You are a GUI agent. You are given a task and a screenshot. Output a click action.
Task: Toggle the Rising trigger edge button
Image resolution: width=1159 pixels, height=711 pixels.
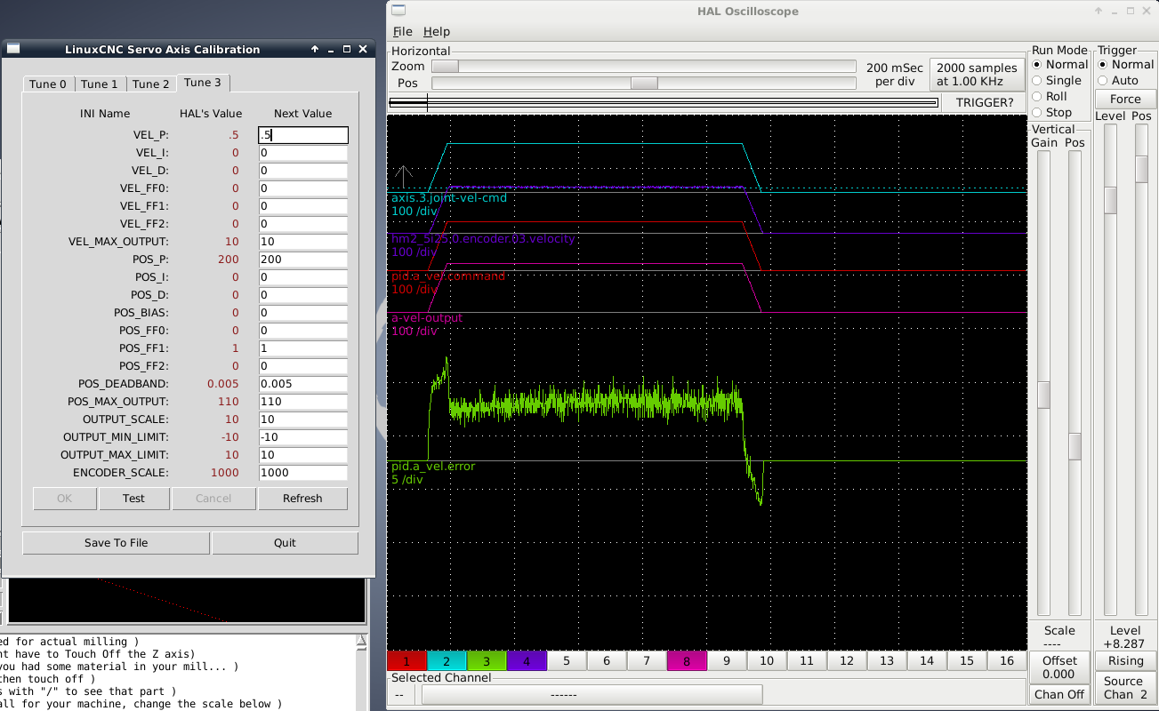[1125, 661]
